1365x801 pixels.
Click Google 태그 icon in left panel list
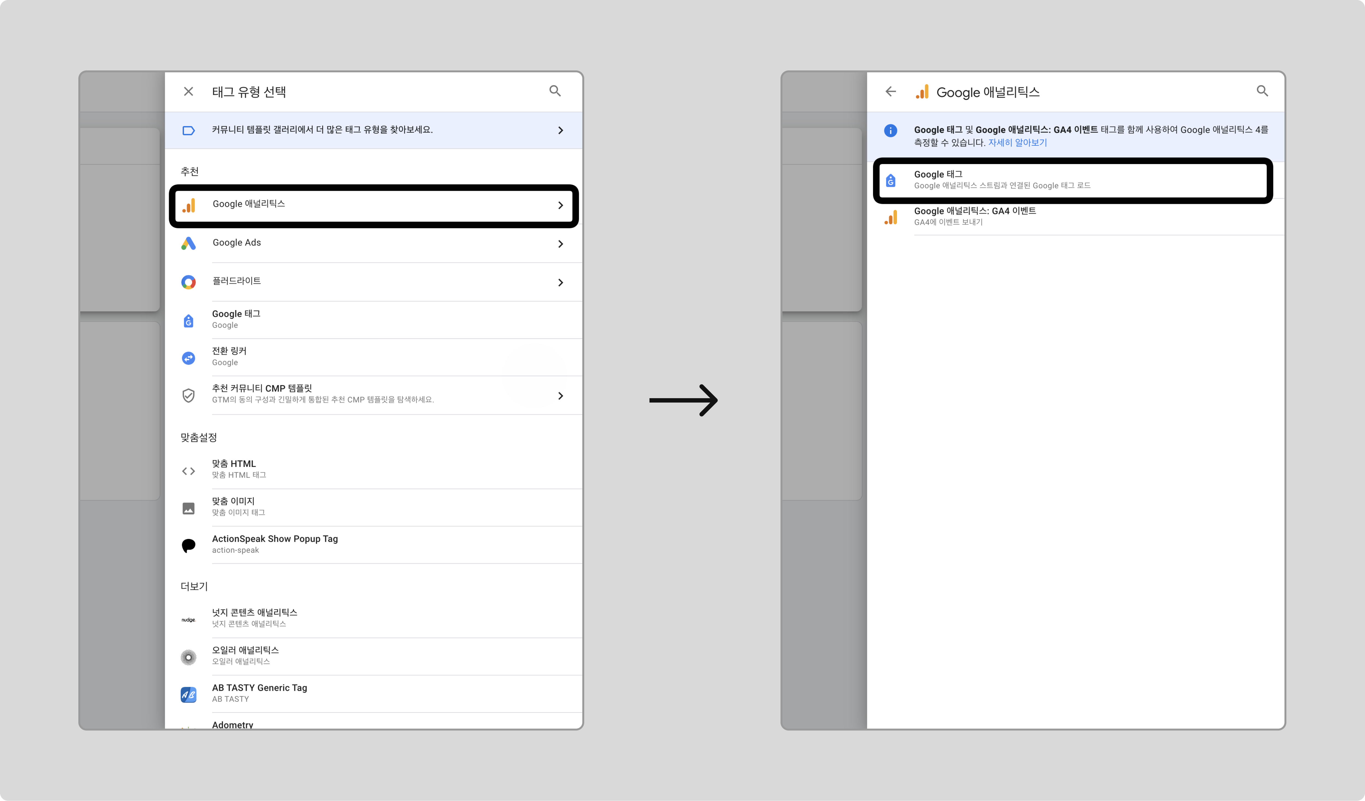coord(188,321)
